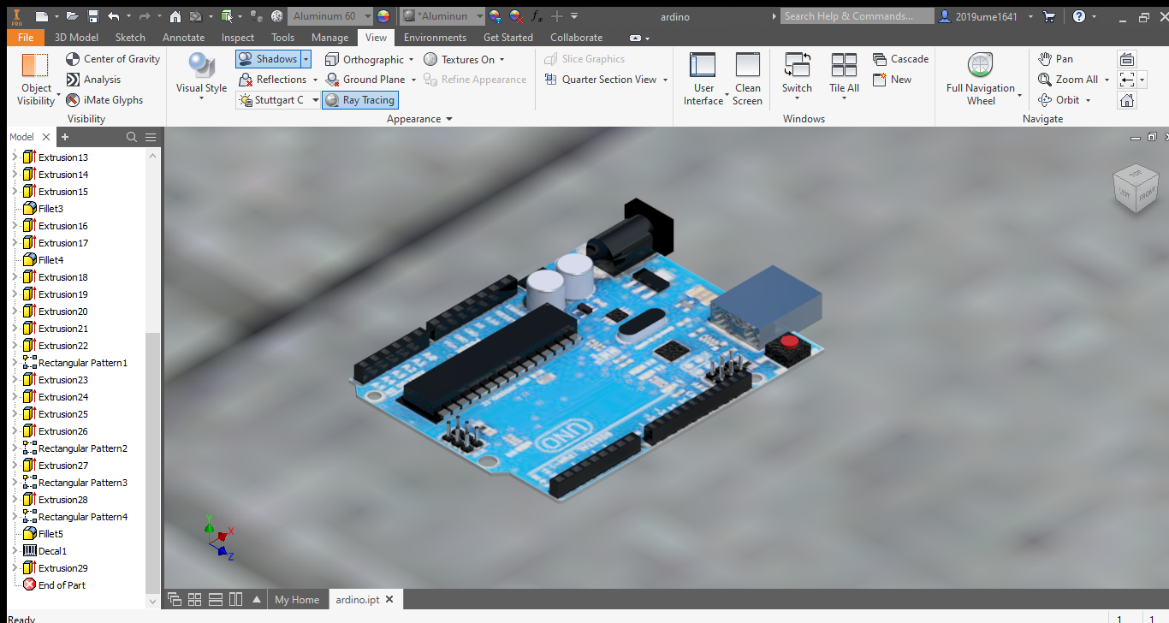Switch to the My Home document tab
Image resolution: width=1169 pixels, height=623 pixels.
(297, 600)
